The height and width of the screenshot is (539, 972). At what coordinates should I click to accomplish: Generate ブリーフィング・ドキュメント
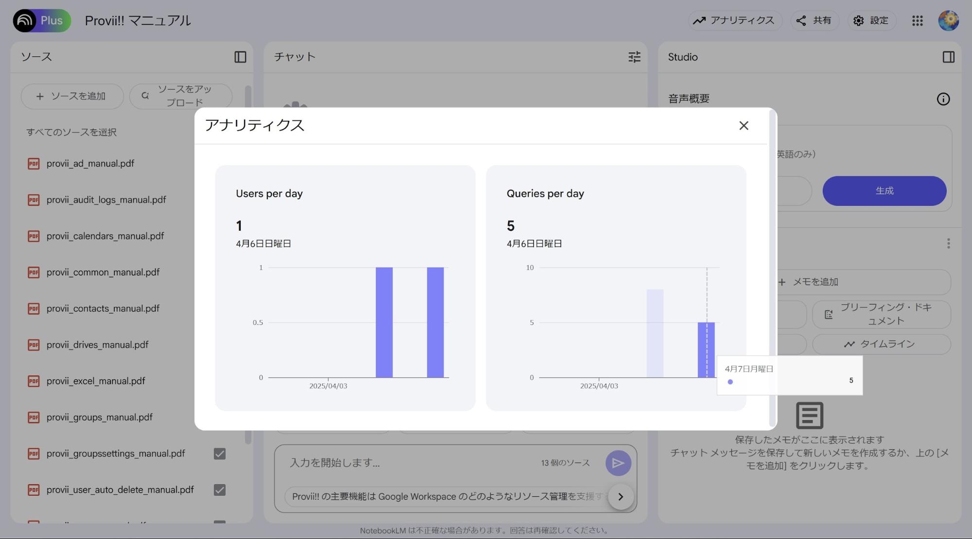click(881, 314)
